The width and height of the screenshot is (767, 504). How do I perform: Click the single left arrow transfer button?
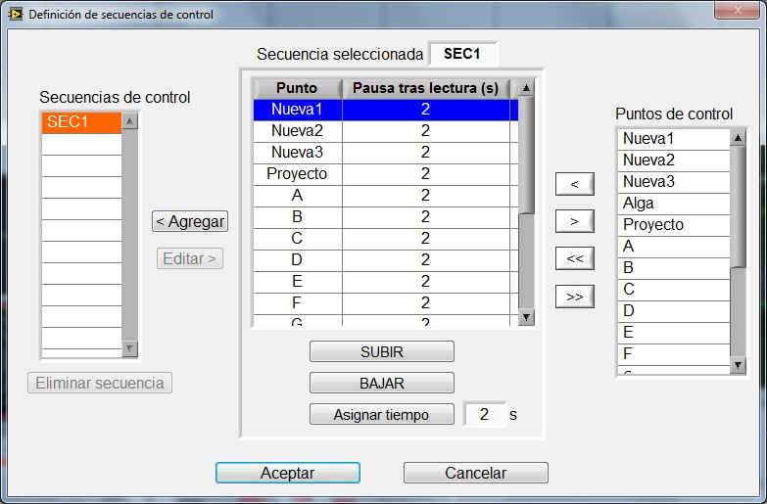(x=574, y=184)
